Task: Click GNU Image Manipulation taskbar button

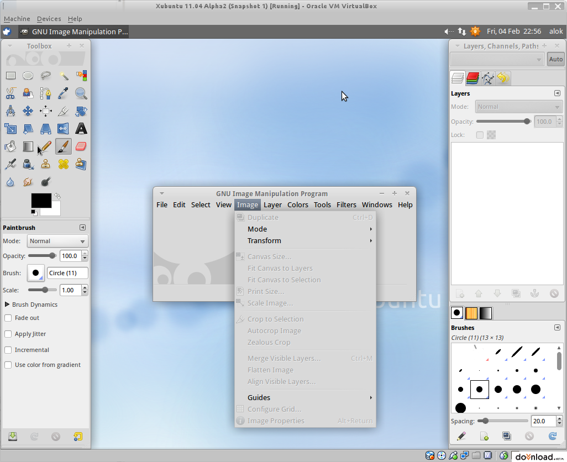Action: [73, 32]
